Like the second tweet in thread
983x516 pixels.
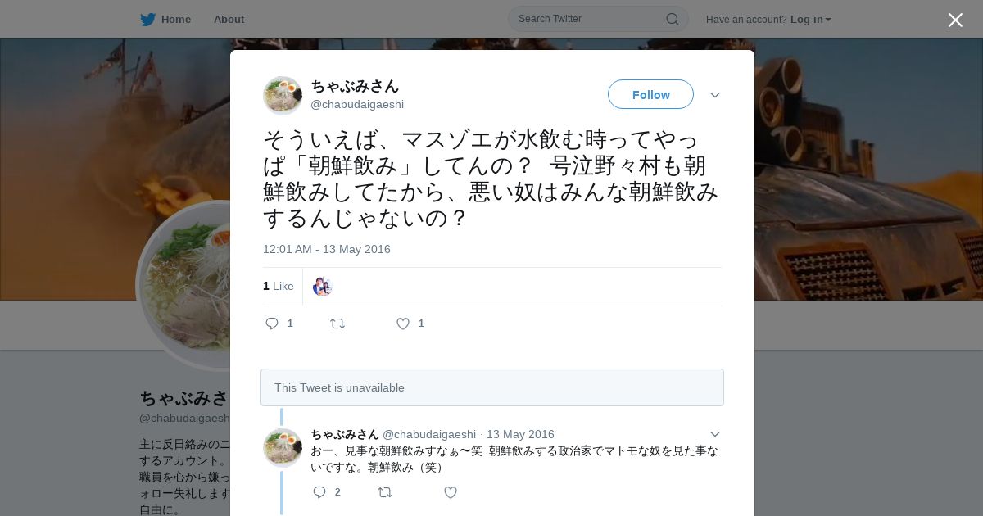pos(451,492)
